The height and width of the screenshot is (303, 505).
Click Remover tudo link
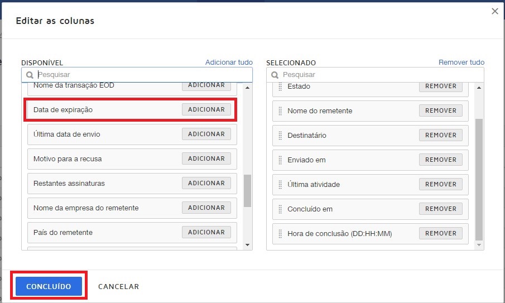(461, 62)
